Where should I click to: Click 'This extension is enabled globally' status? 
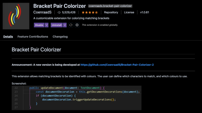tap(100, 25)
